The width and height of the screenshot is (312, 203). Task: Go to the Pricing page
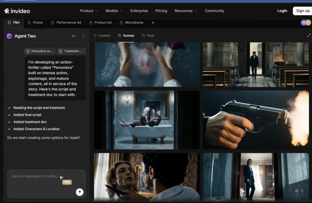coord(161,11)
